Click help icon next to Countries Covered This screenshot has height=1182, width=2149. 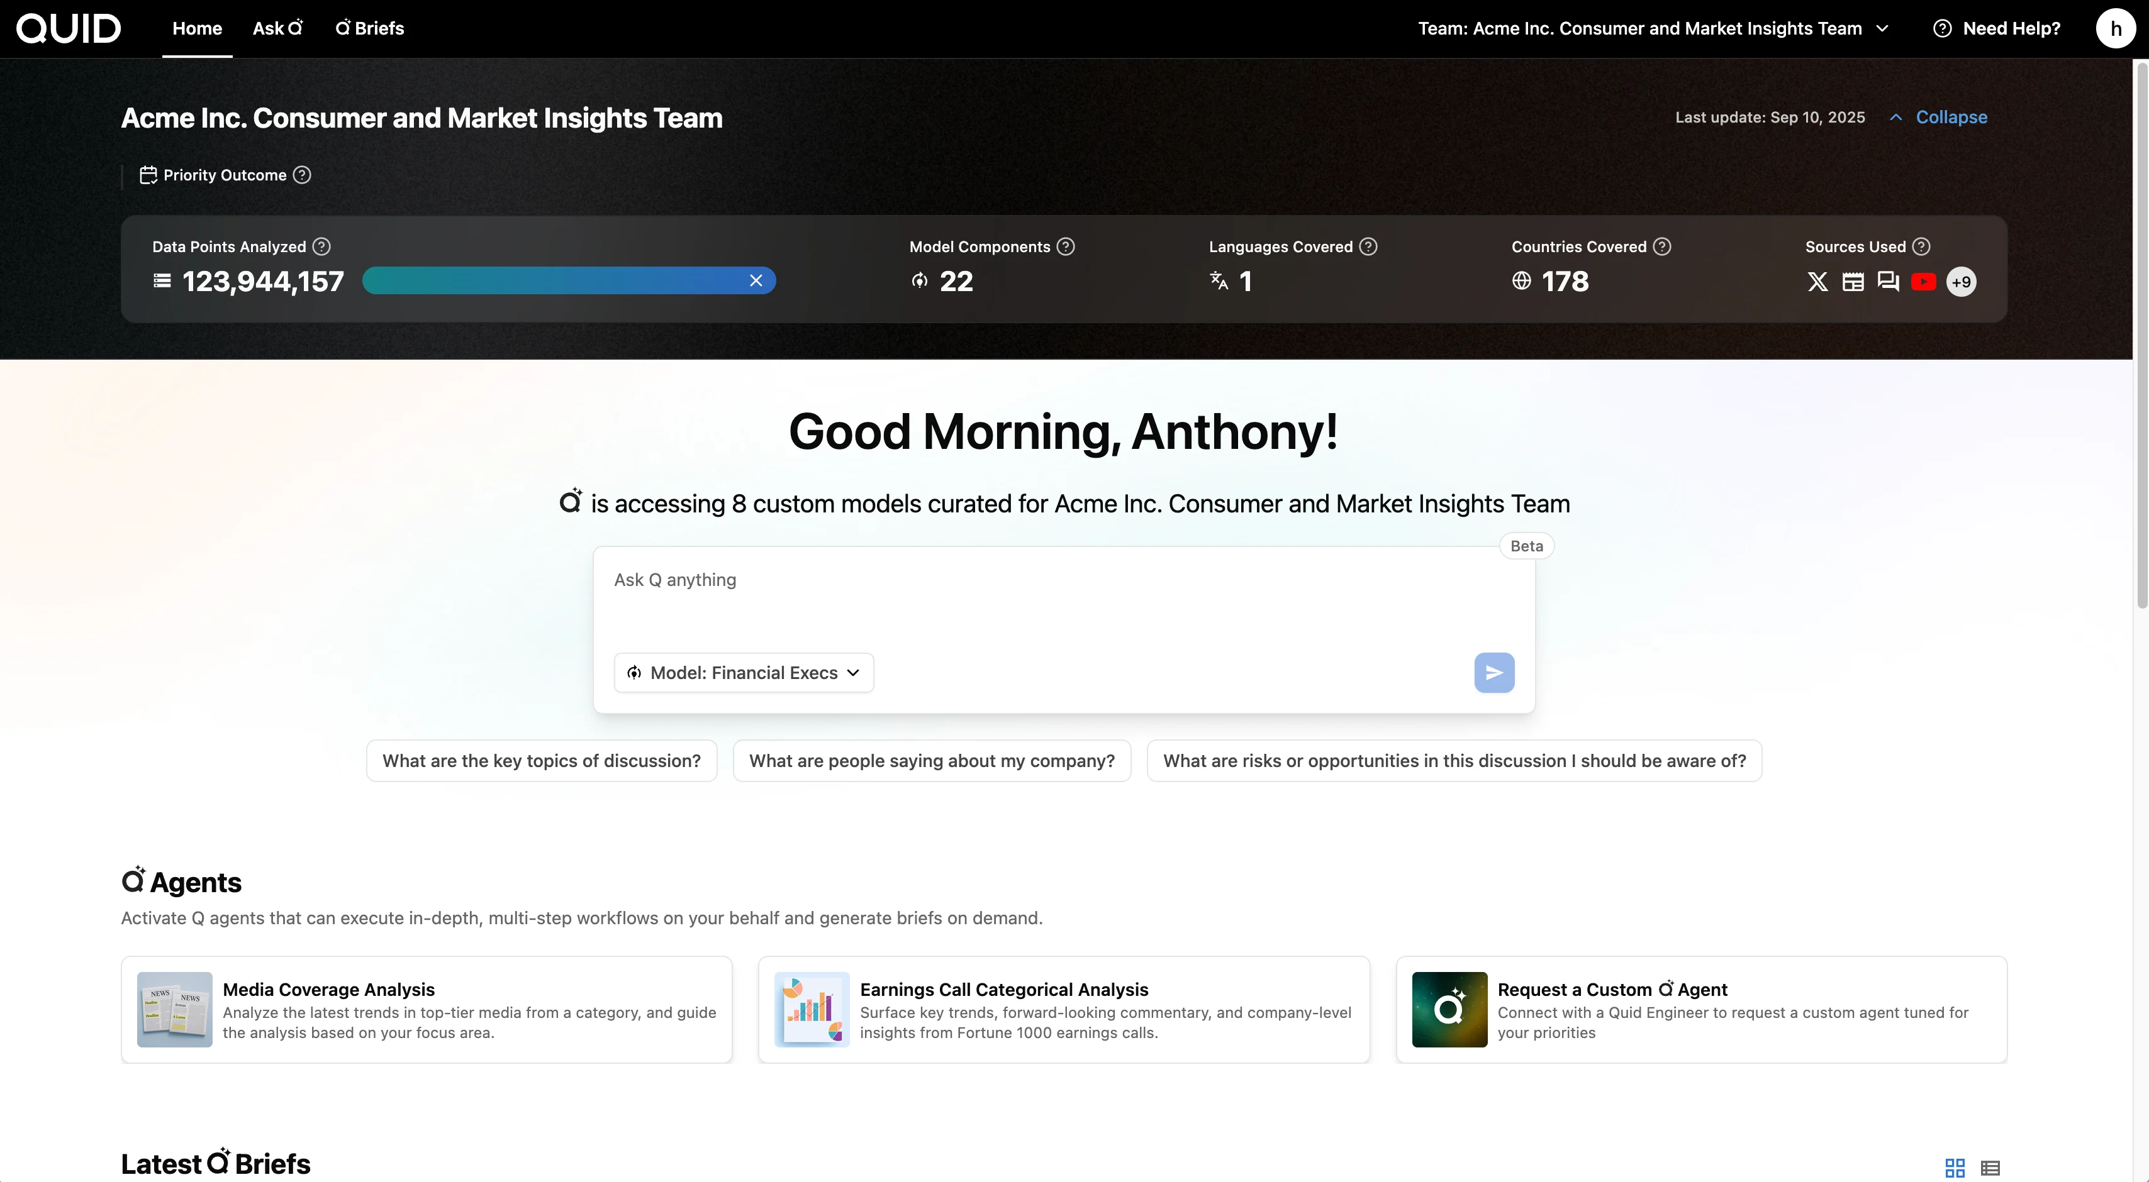[1662, 246]
